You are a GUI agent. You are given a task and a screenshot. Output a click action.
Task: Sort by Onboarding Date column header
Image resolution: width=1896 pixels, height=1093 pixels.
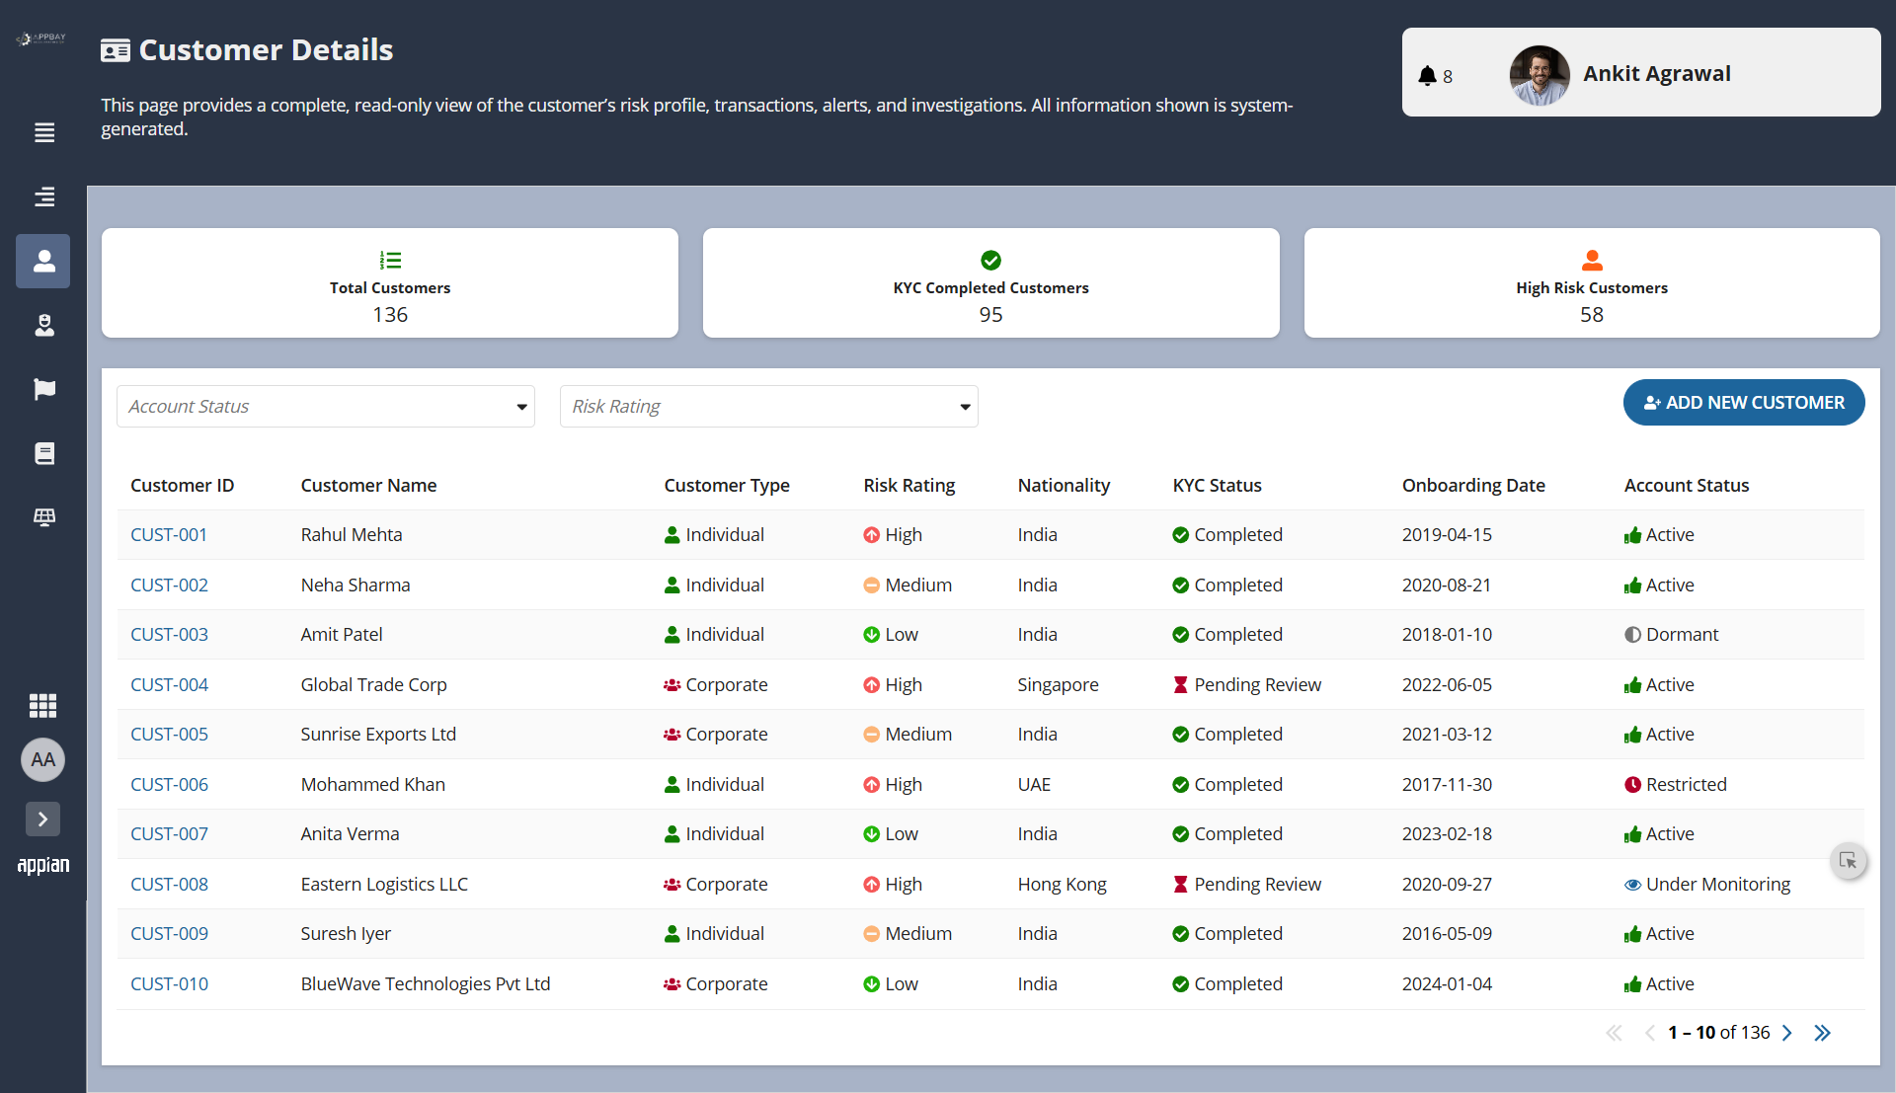click(1472, 486)
